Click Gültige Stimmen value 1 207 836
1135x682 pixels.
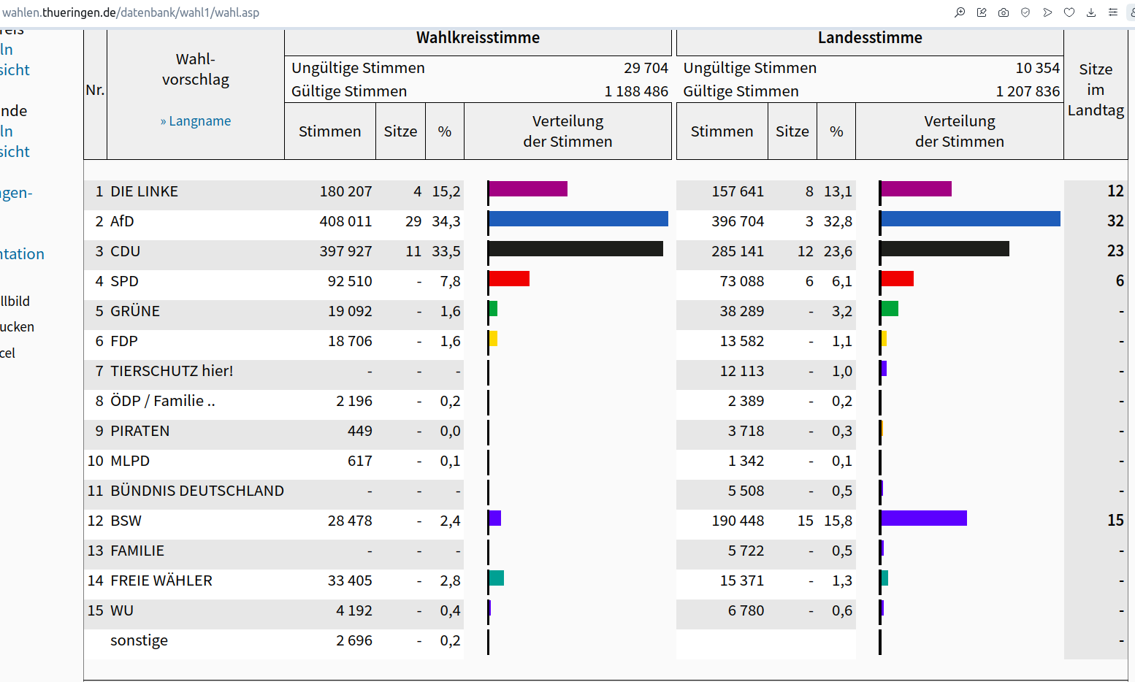tap(1028, 91)
